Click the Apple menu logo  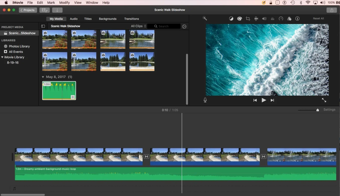(x=6, y=3)
